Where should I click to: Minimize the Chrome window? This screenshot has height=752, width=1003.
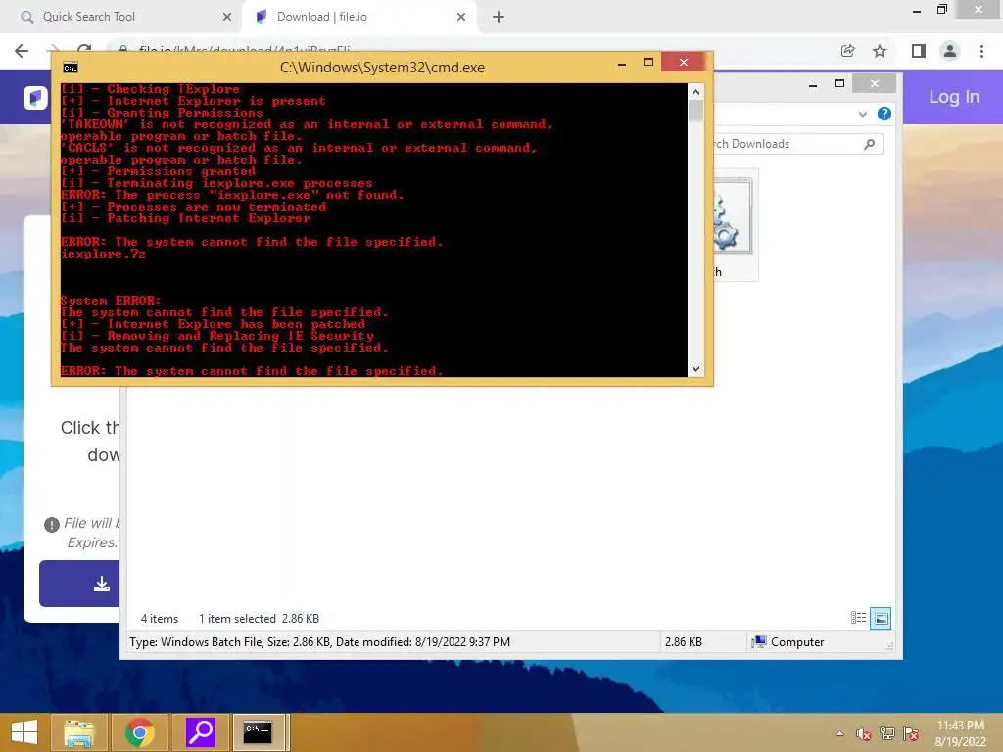click(917, 11)
